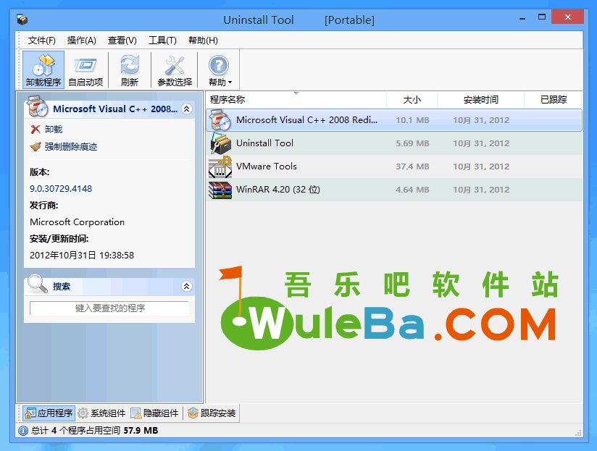The height and width of the screenshot is (451, 597).
Task: Click the 帮助 help toolbar icon
Action: 218,65
